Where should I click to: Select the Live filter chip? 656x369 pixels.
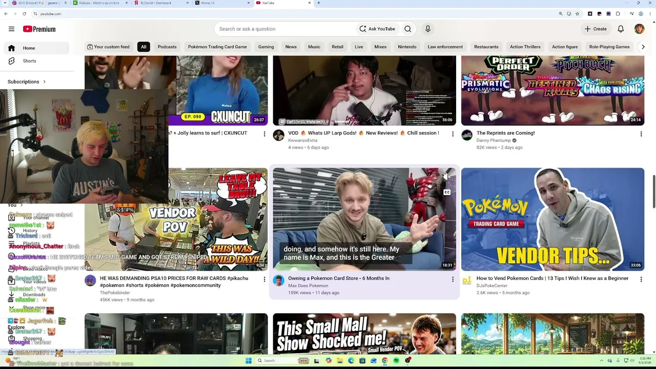pos(359,47)
